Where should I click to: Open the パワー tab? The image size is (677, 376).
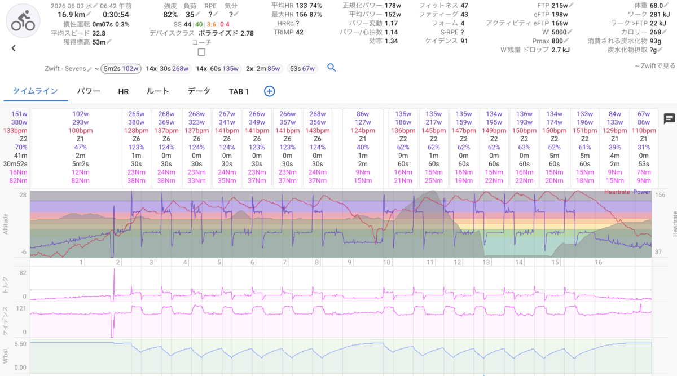click(x=89, y=91)
